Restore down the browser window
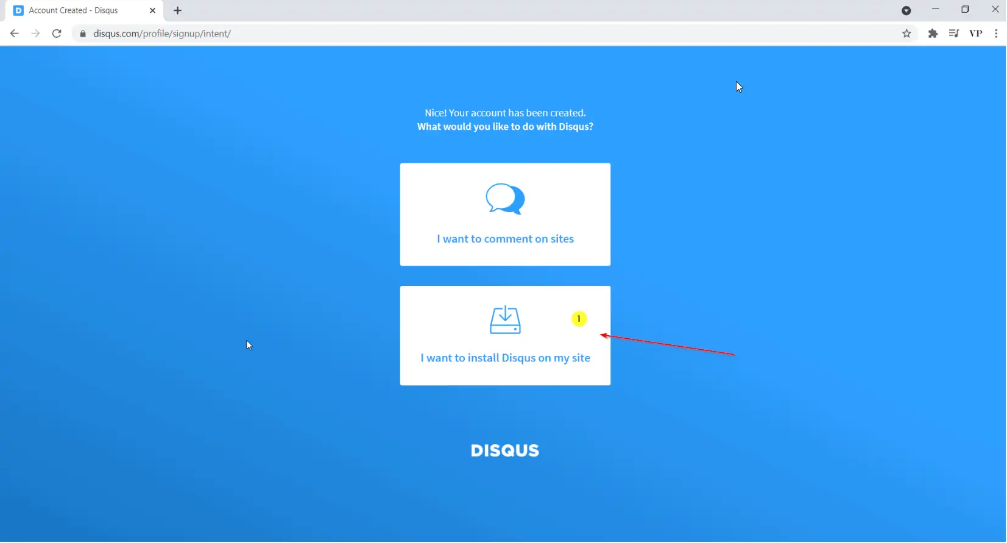1007x543 pixels. tap(964, 9)
